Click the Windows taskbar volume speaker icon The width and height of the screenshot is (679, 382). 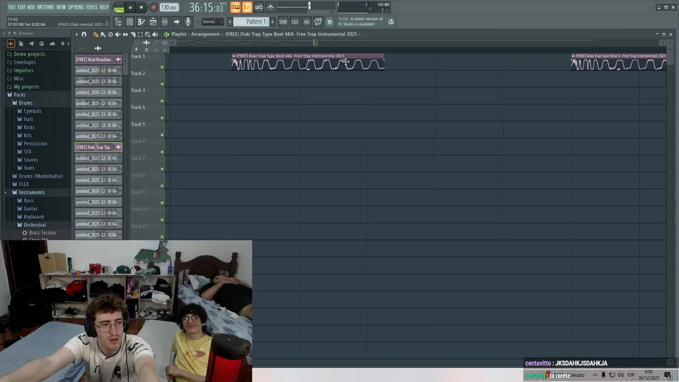621,375
